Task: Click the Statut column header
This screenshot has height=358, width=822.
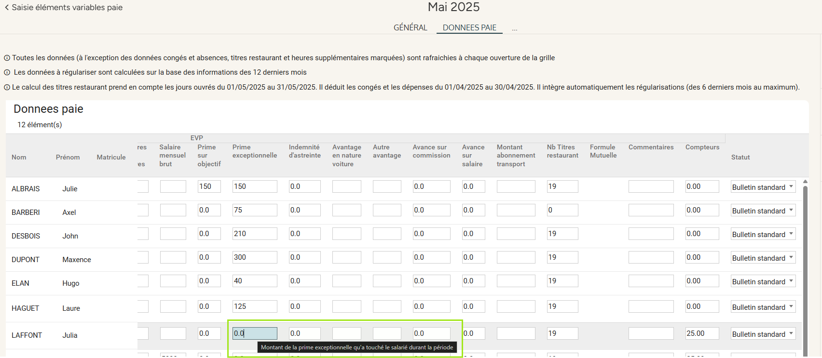Action: point(740,157)
